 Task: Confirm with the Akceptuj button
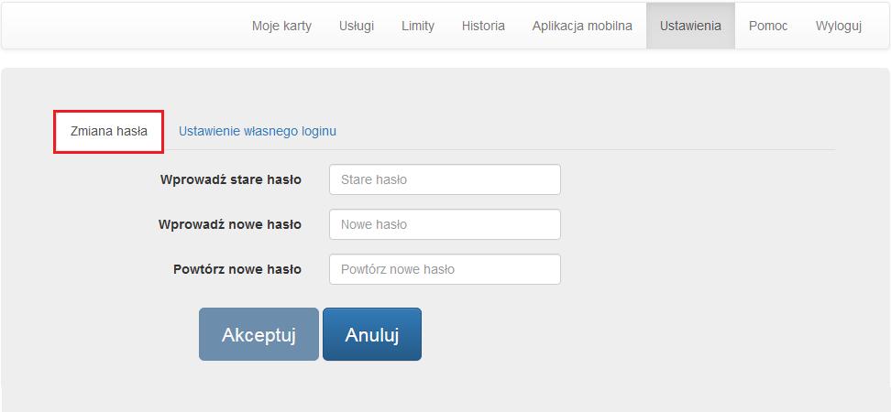[x=258, y=334]
